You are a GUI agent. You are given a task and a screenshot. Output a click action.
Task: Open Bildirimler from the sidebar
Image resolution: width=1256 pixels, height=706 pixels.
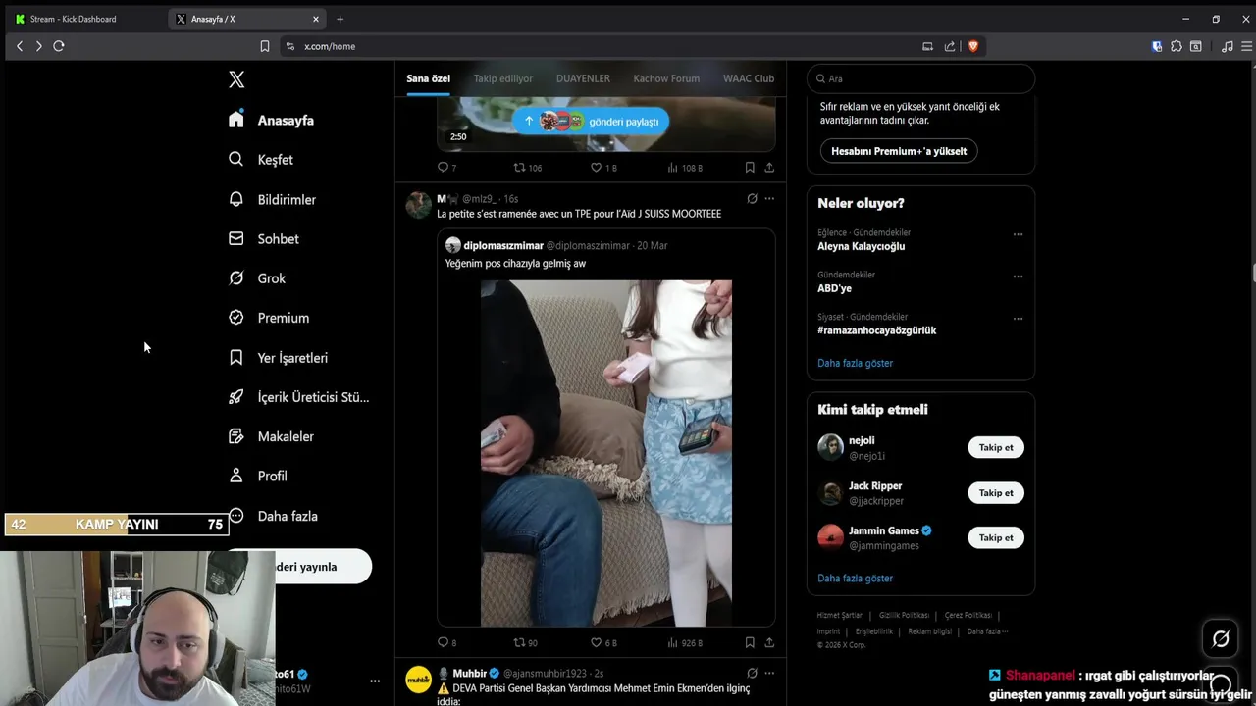point(272,199)
